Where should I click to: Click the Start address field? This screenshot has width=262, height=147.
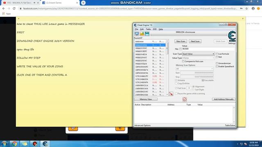pyautogui.click(x=197, y=73)
